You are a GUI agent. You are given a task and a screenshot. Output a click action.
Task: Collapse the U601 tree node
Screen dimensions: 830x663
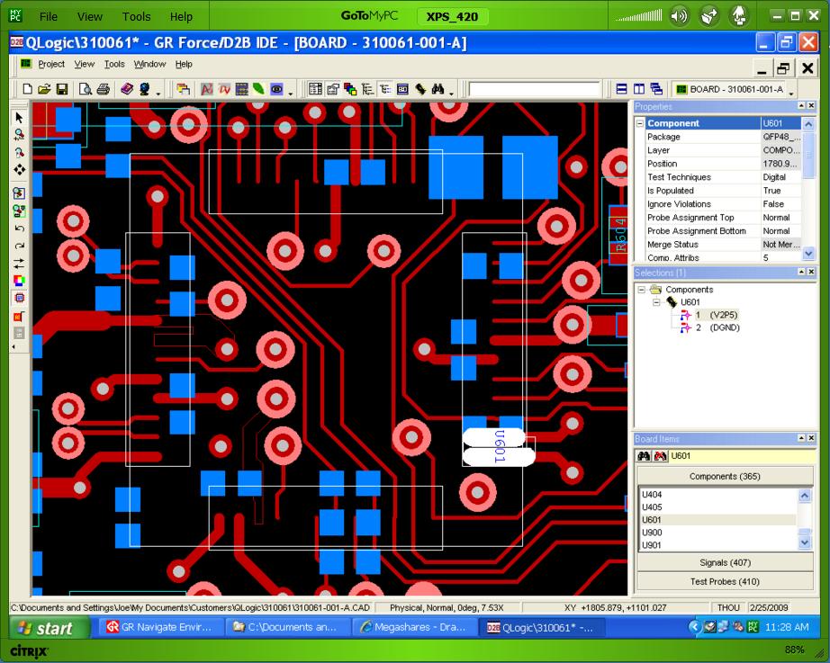tap(657, 302)
